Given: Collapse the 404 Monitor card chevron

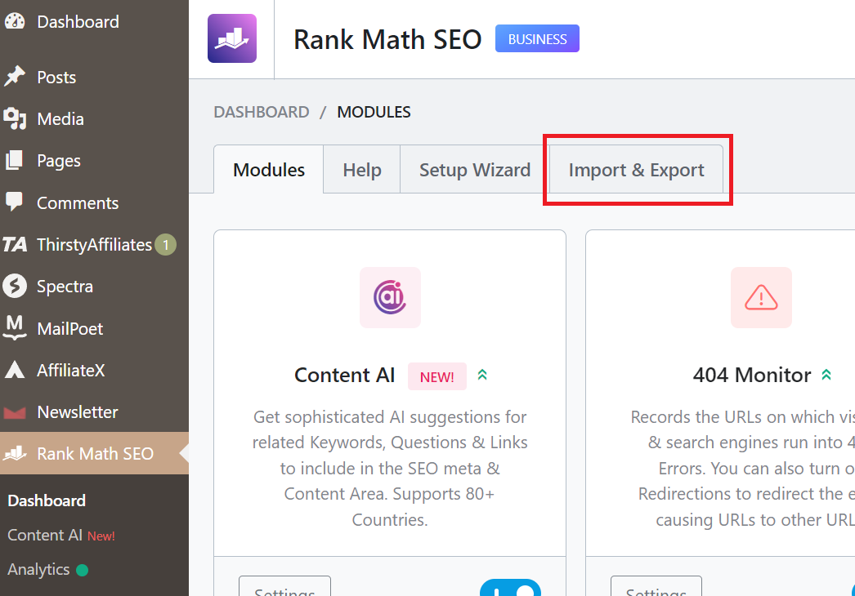Looking at the screenshot, I should 826,374.
